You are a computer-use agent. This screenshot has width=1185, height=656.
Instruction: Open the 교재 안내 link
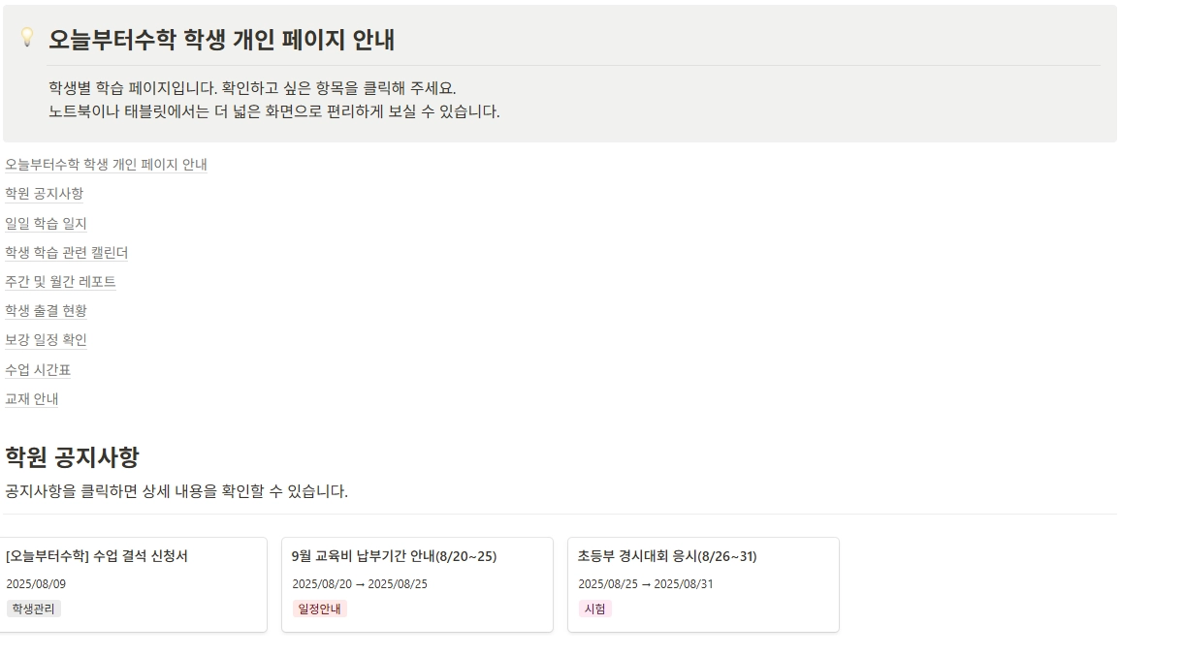pyautogui.click(x=31, y=399)
